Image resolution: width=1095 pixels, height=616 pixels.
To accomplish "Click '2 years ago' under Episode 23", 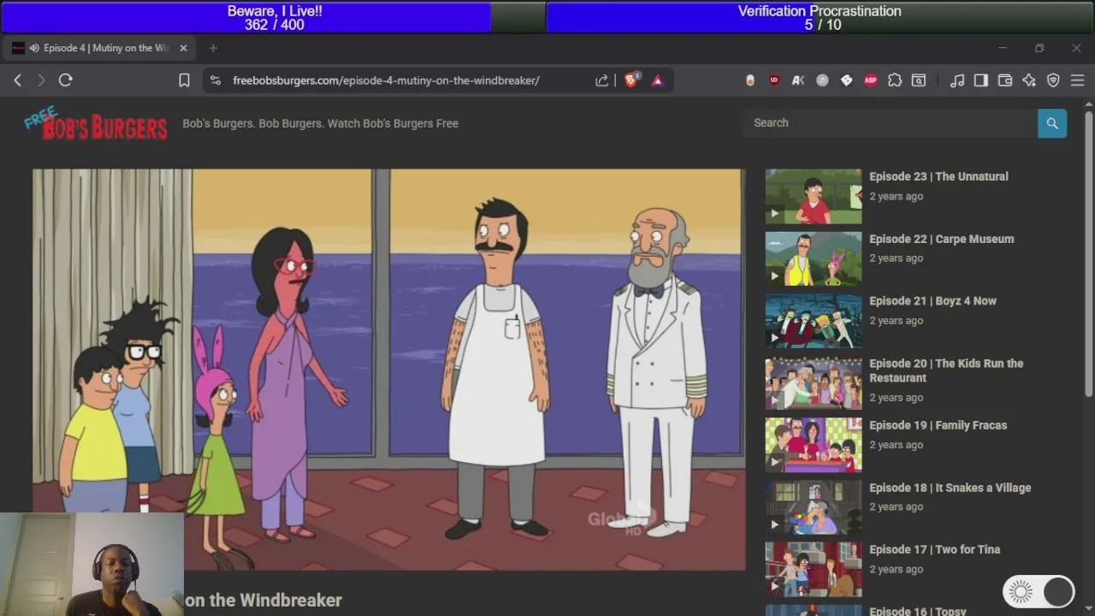I will [896, 196].
